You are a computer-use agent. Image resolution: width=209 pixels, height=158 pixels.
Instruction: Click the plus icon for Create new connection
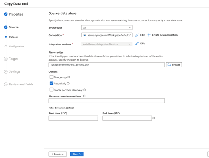tap(149, 35)
